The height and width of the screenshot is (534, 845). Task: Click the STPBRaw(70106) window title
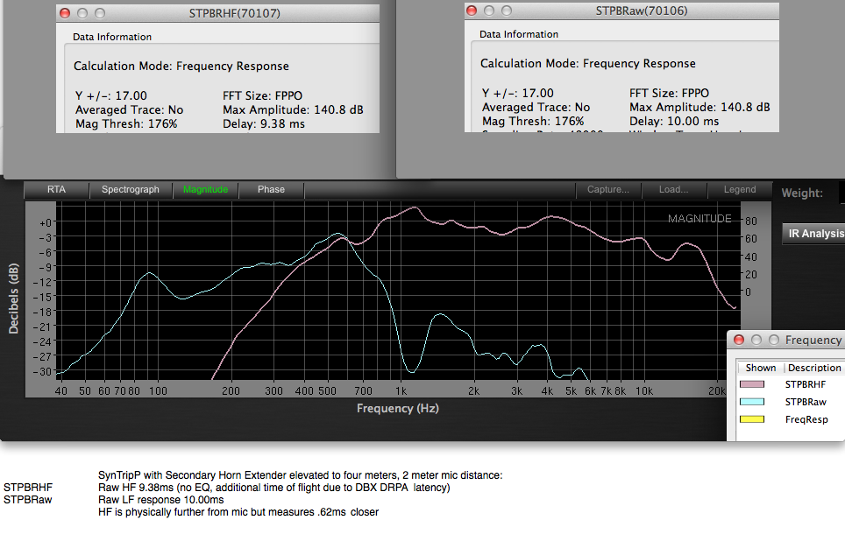pos(642,11)
